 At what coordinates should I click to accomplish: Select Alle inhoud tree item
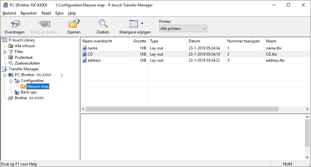pyautogui.click(x=24, y=46)
